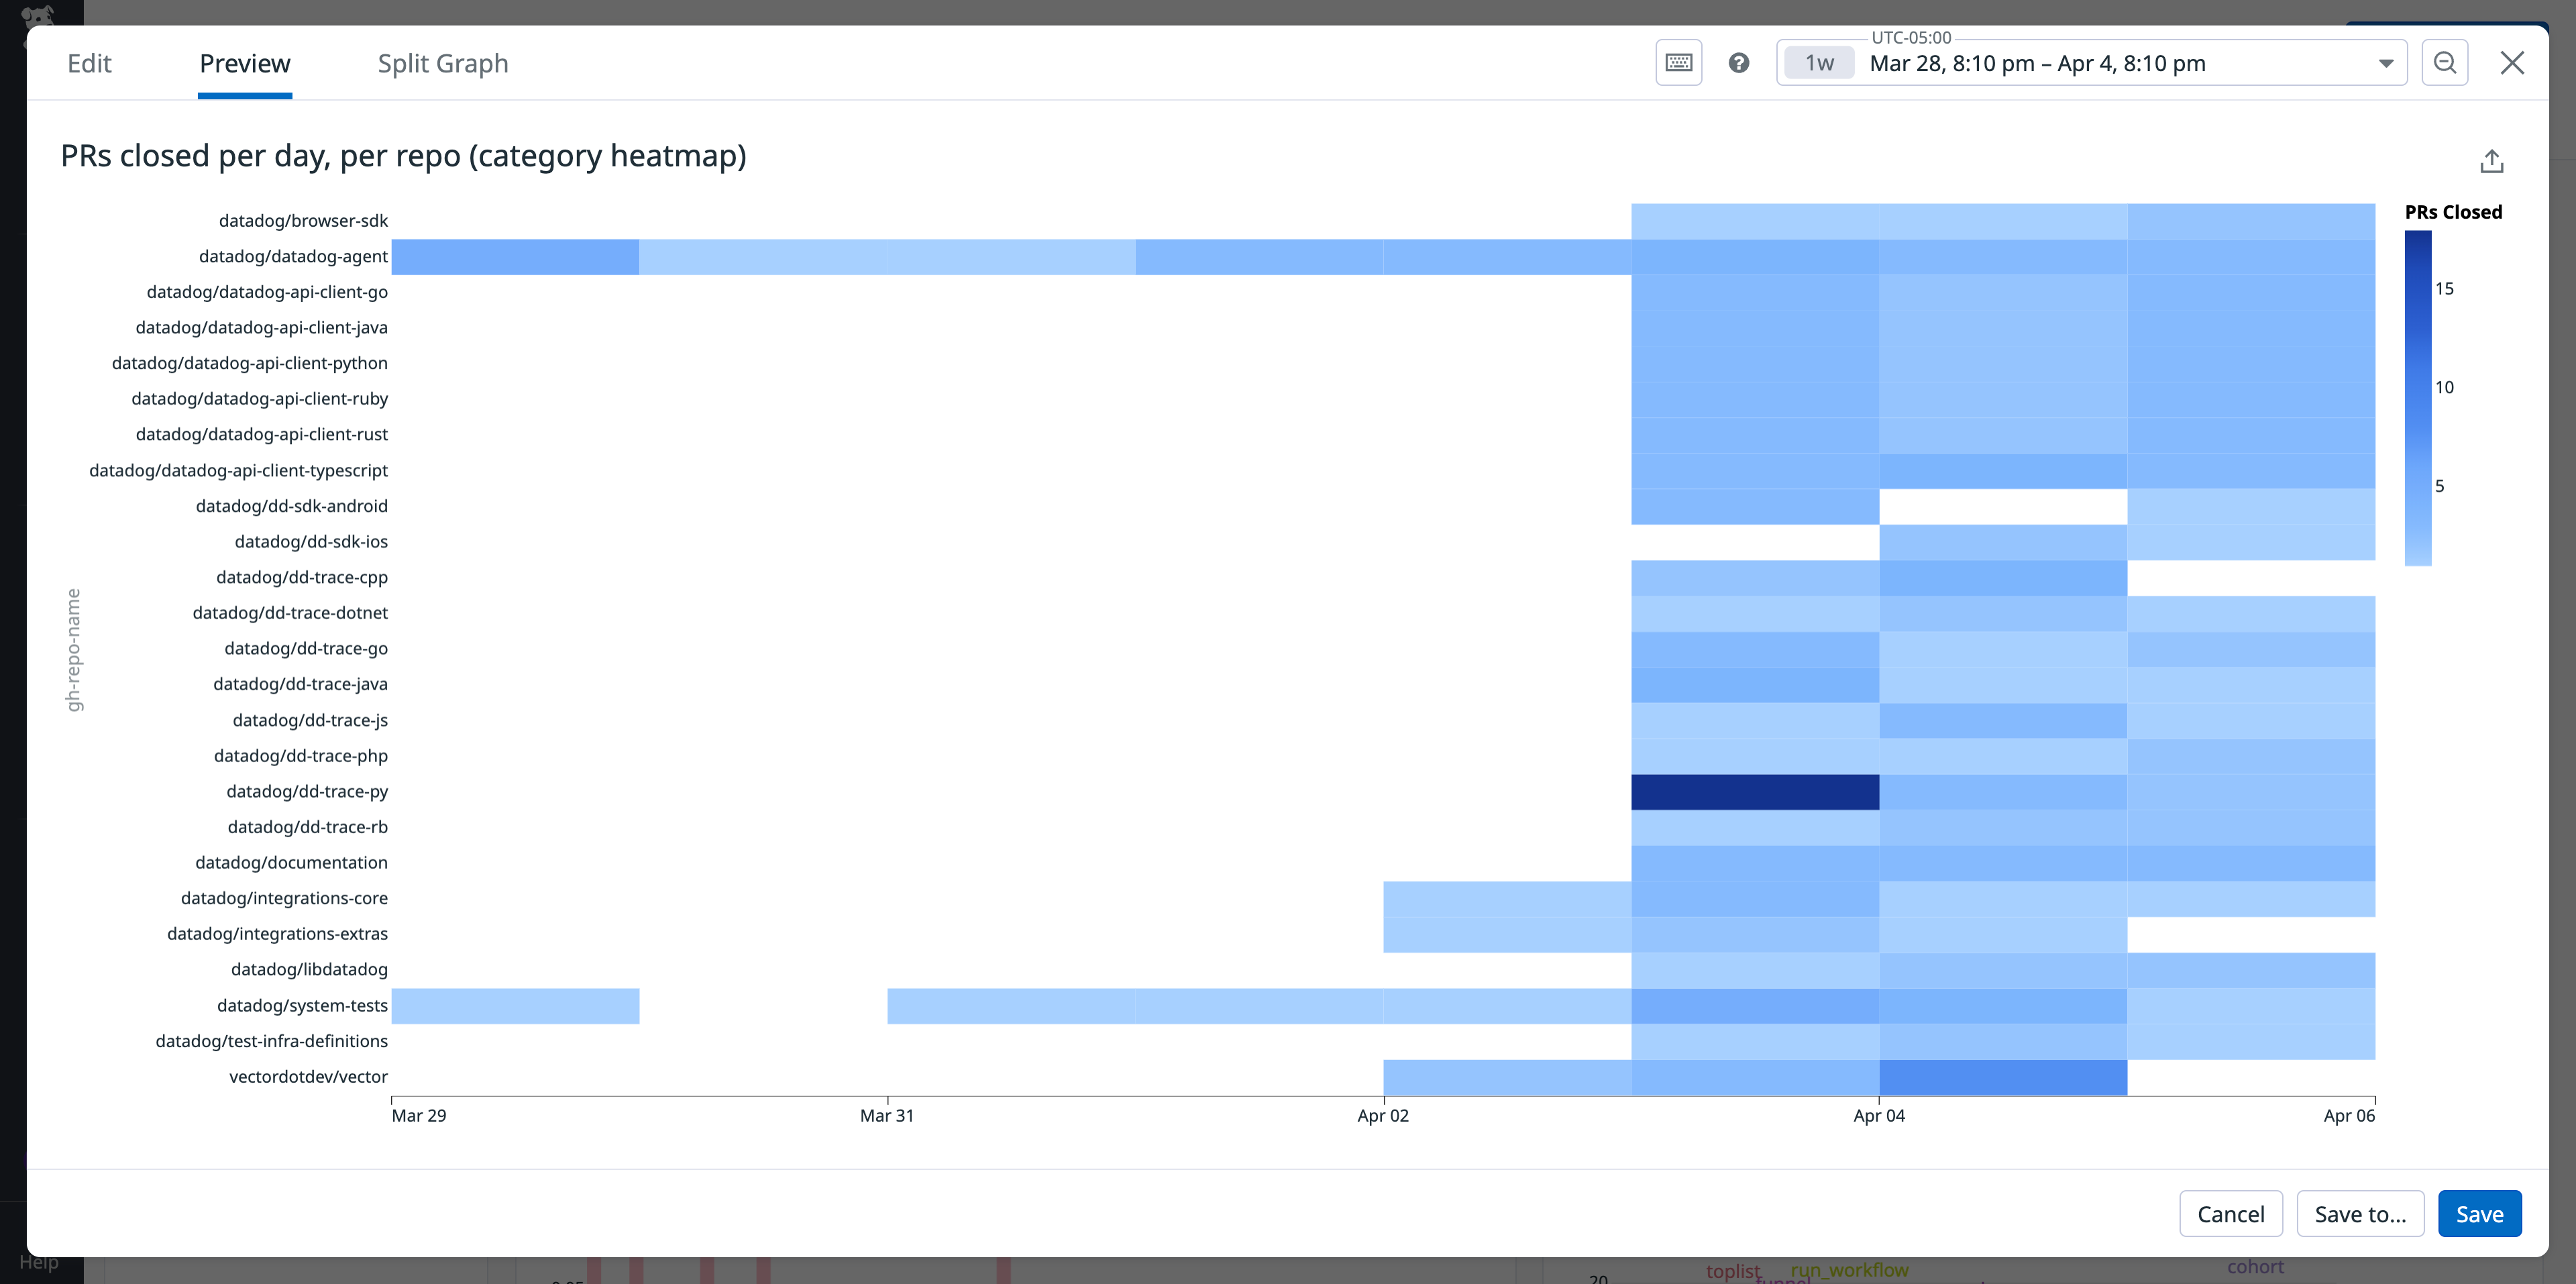Export the heatmap using the share icon

click(x=2491, y=160)
